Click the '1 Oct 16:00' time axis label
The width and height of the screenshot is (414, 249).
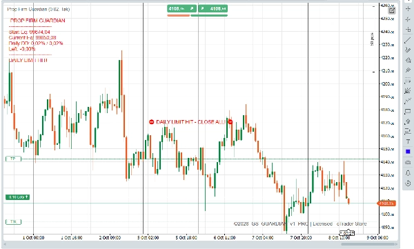click(72, 238)
